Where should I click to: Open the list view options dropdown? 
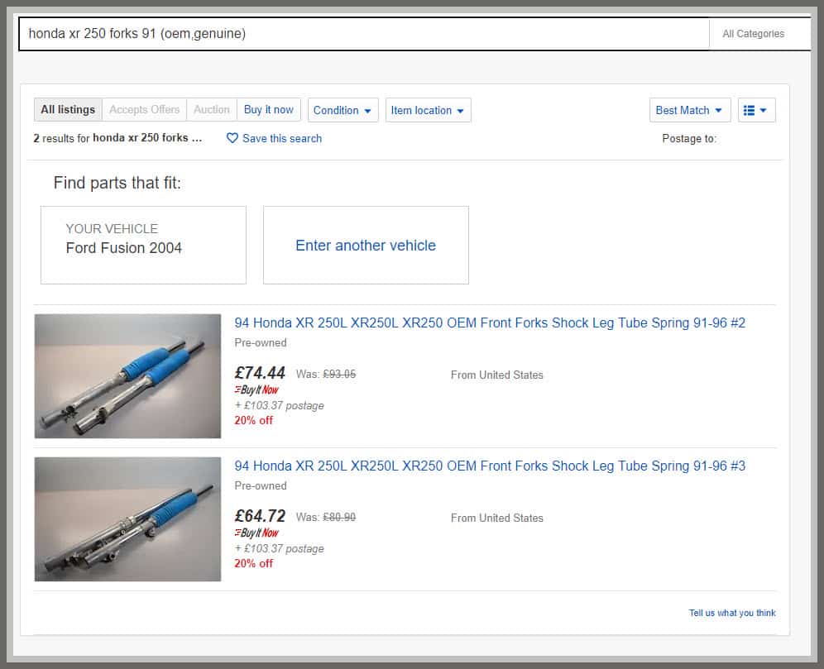(756, 110)
